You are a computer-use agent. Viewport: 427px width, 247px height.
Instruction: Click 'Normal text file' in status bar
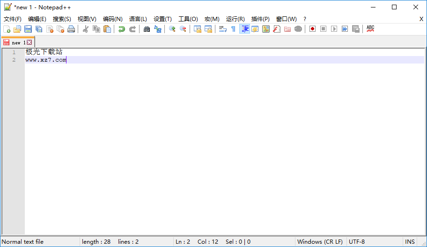pos(22,241)
